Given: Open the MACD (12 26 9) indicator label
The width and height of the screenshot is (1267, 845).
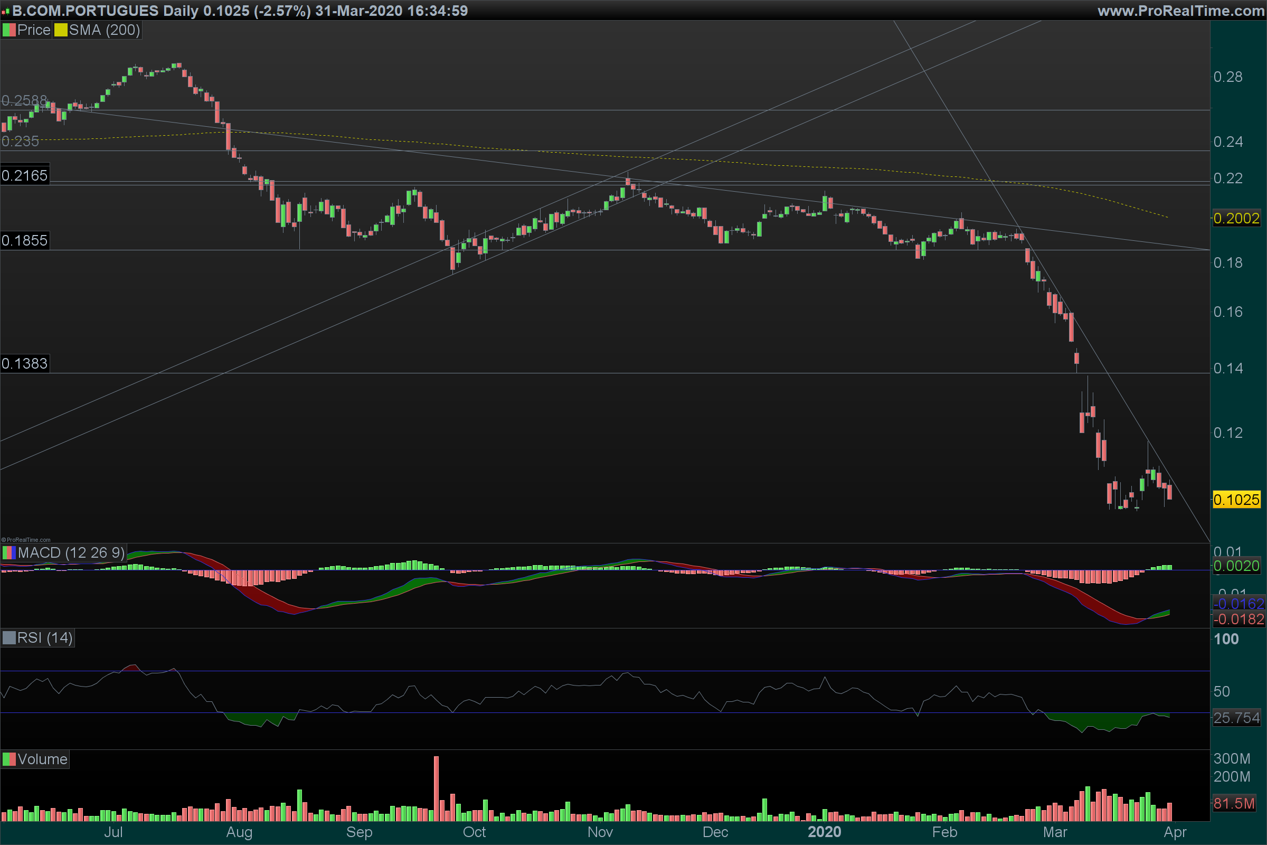Looking at the screenshot, I should (71, 553).
